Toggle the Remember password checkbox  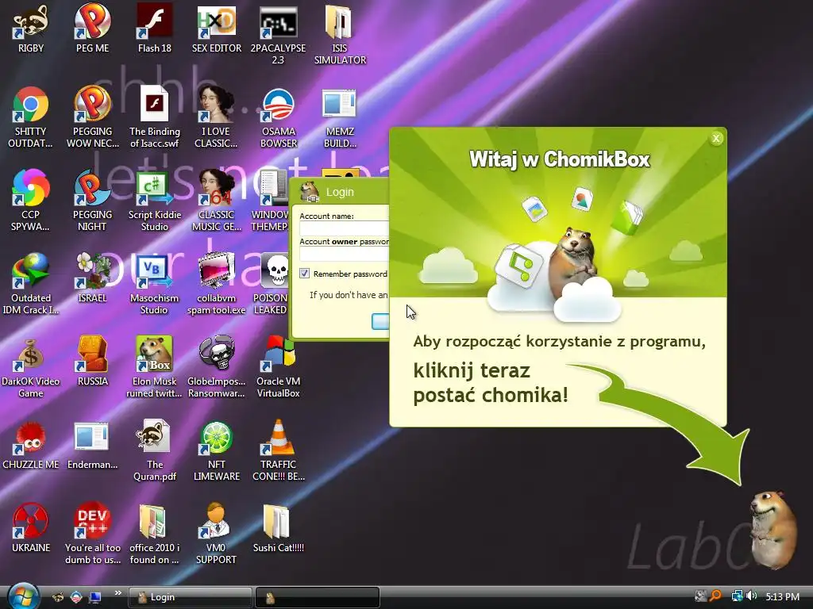304,274
